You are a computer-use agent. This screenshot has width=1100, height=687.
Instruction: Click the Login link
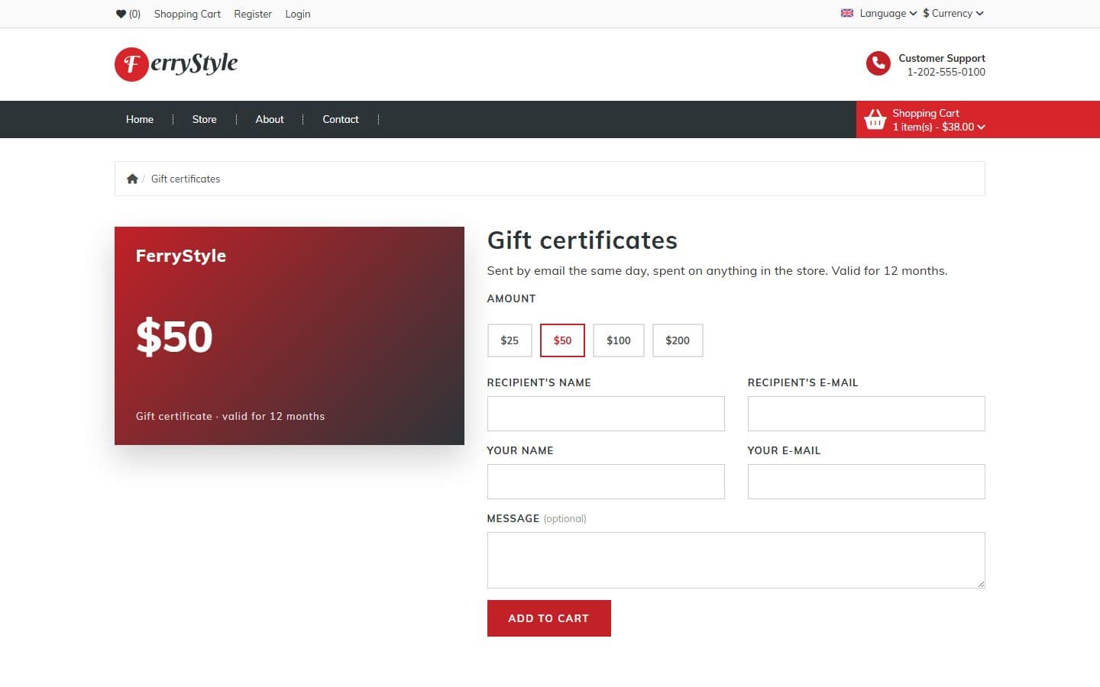click(x=298, y=14)
